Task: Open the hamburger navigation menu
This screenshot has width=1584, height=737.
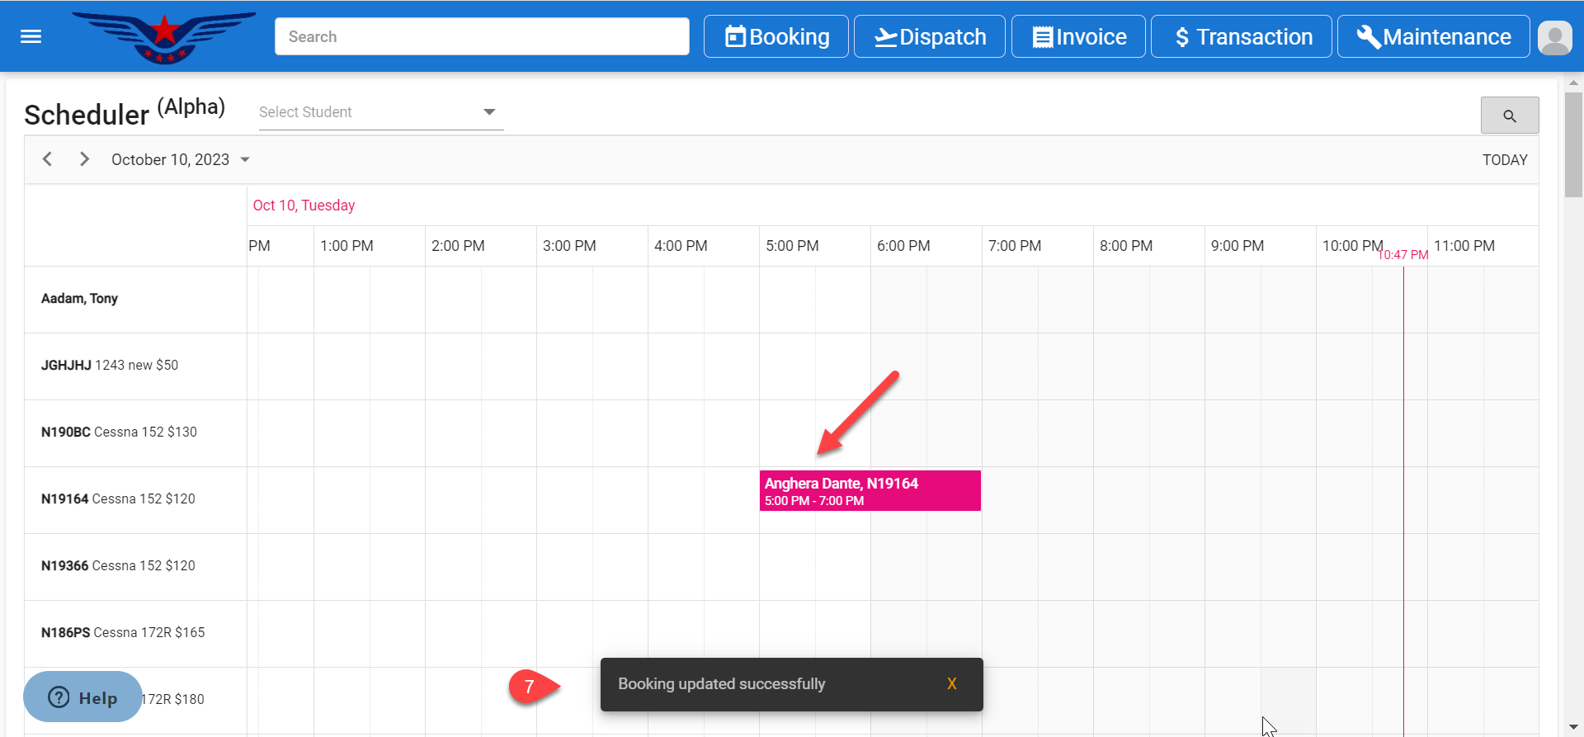Action: (31, 36)
